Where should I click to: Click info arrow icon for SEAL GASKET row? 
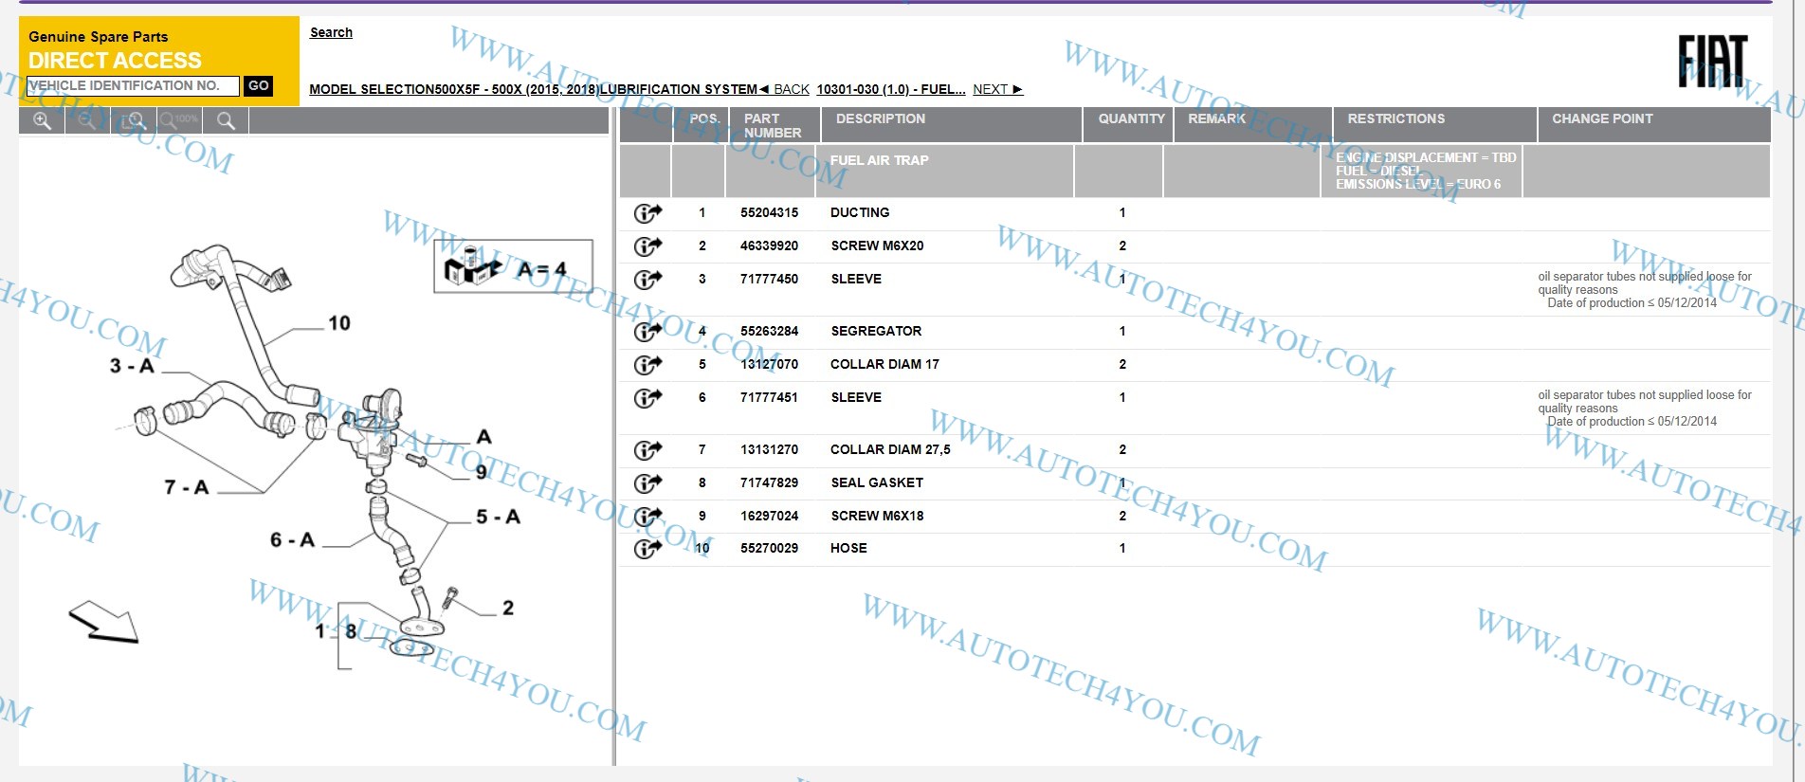pyautogui.click(x=647, y=483)
